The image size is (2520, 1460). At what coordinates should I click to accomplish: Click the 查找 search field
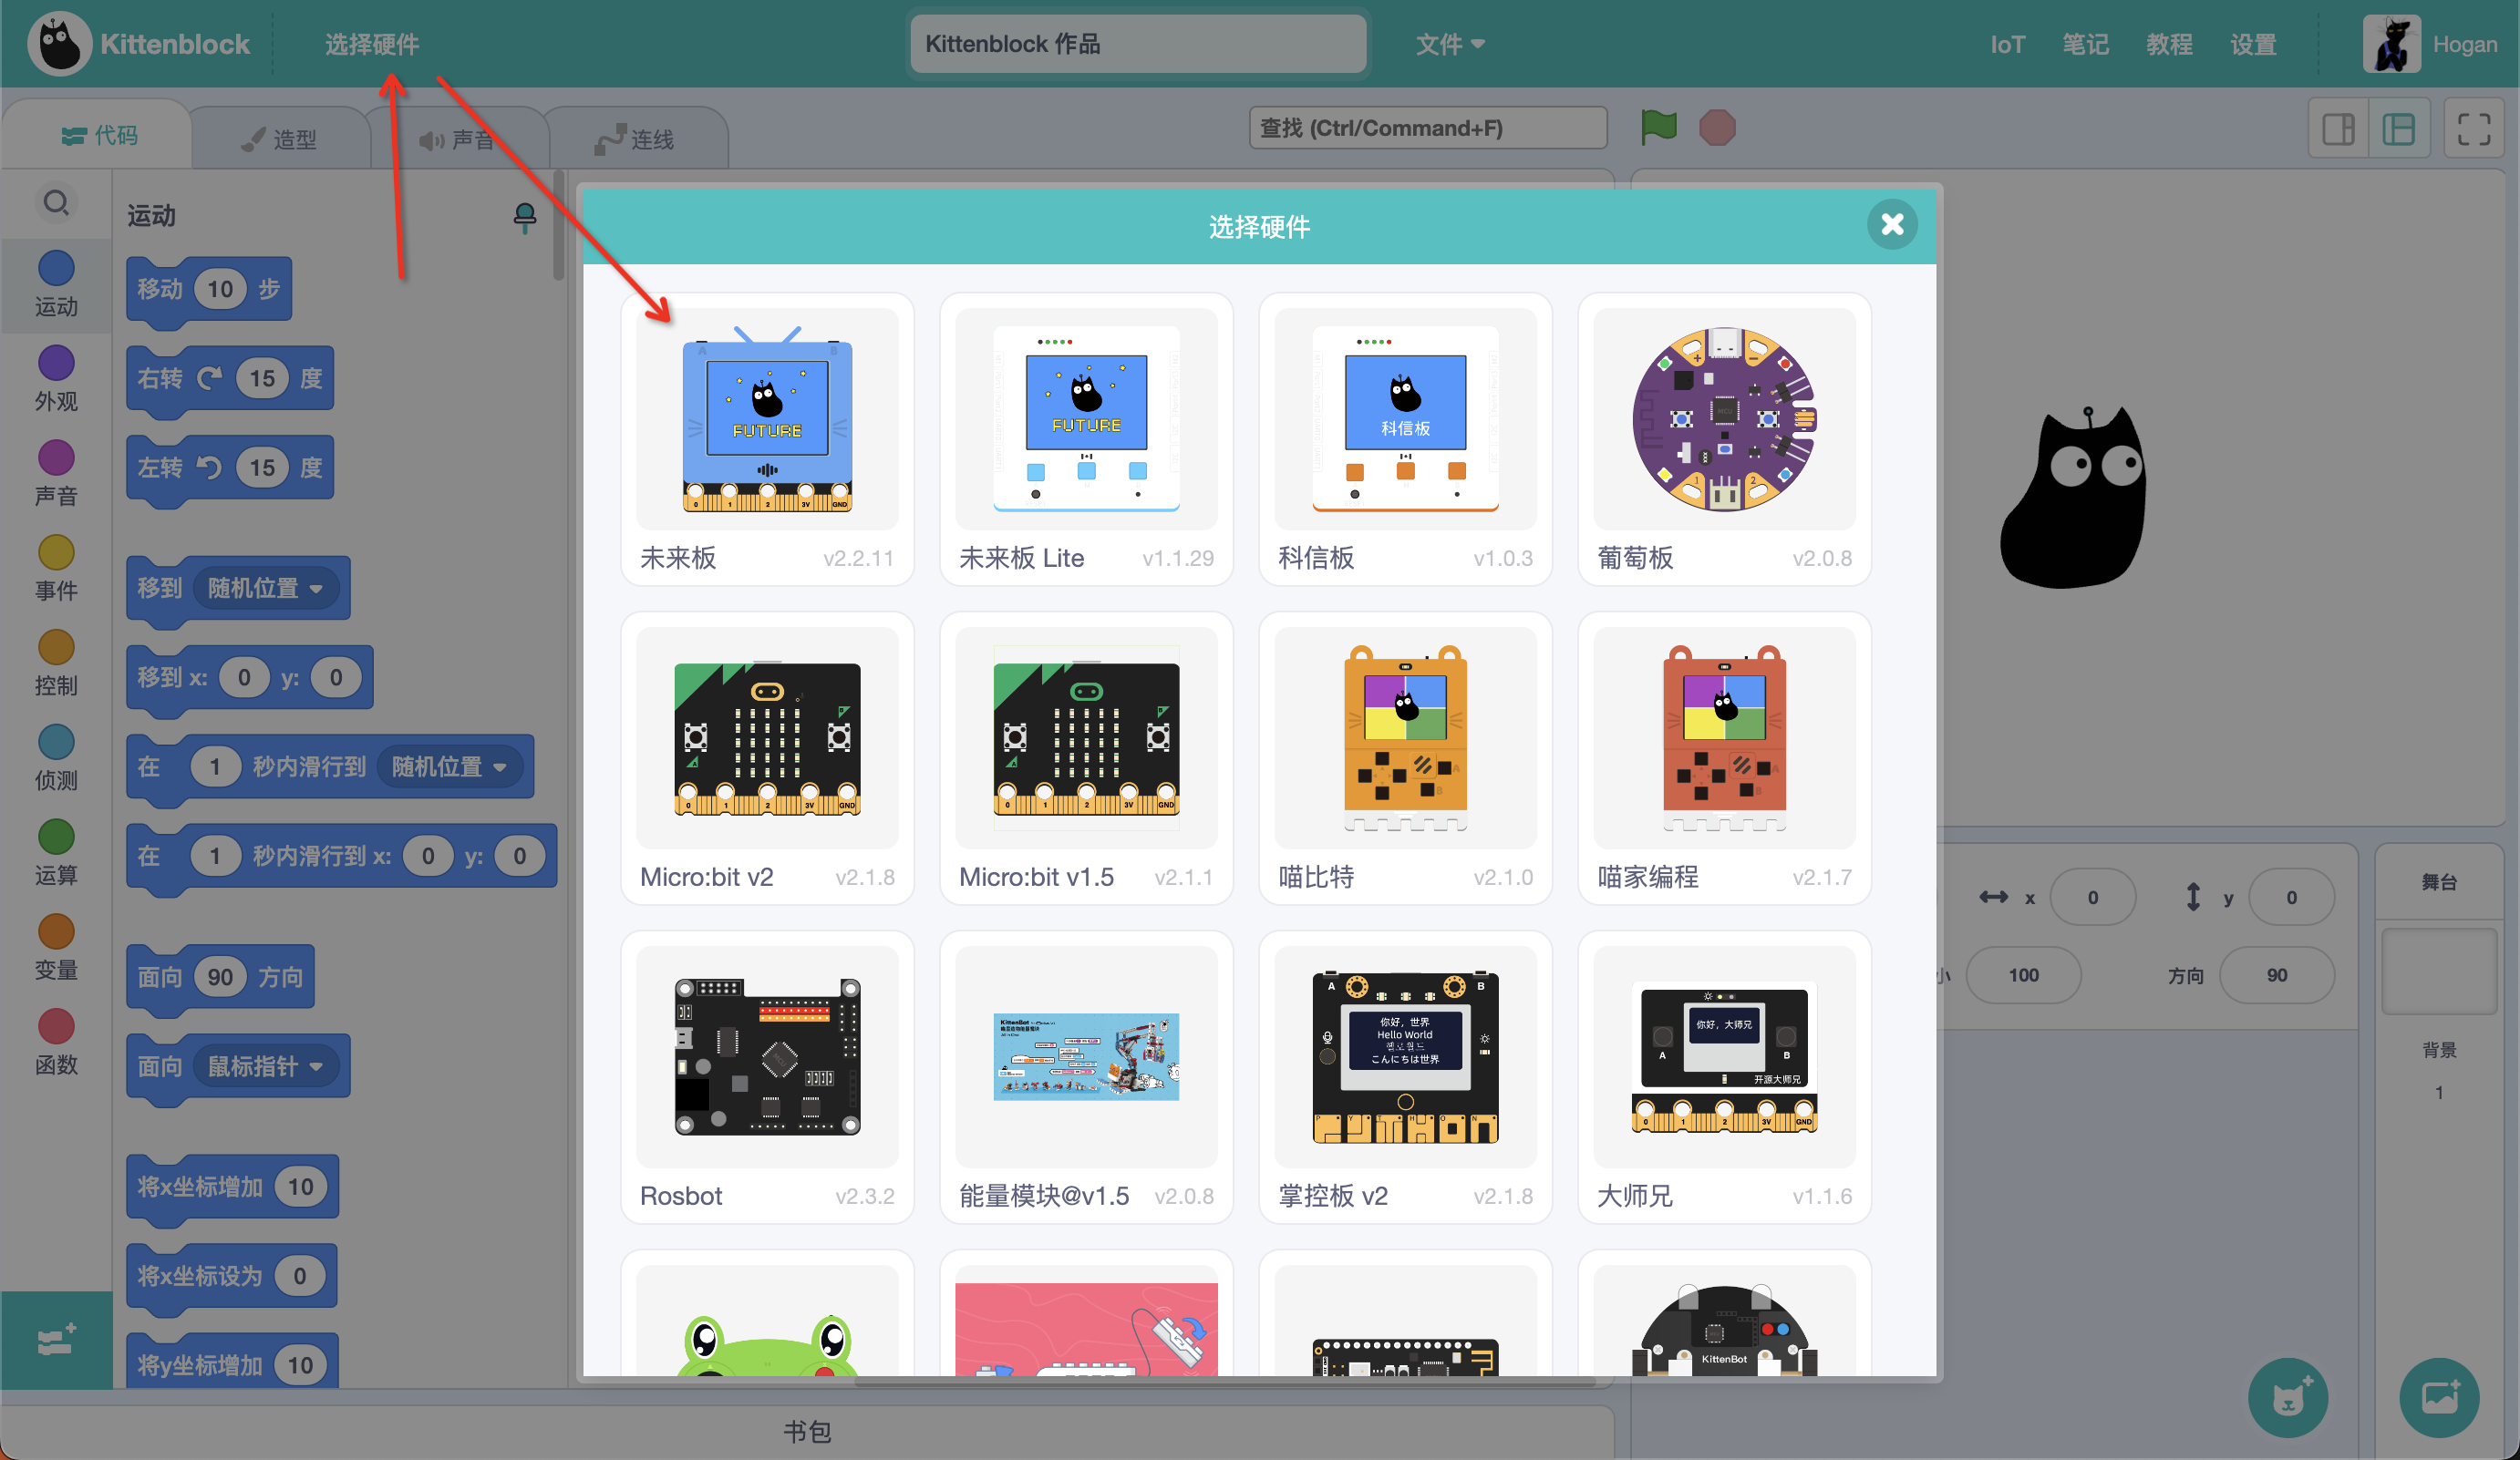pos(1427,128)
